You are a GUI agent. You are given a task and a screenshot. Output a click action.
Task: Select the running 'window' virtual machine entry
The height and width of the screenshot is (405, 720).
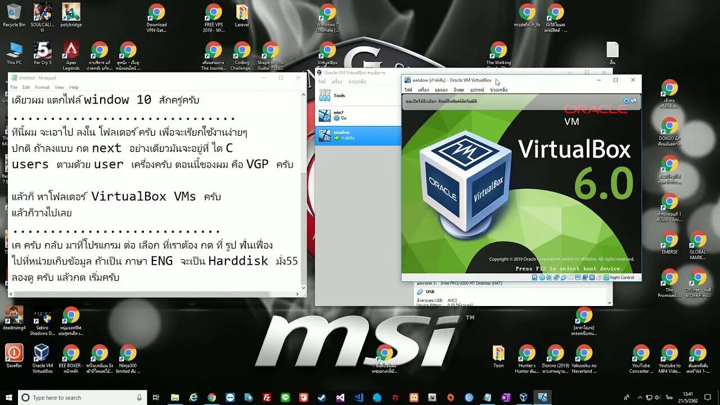358,135
